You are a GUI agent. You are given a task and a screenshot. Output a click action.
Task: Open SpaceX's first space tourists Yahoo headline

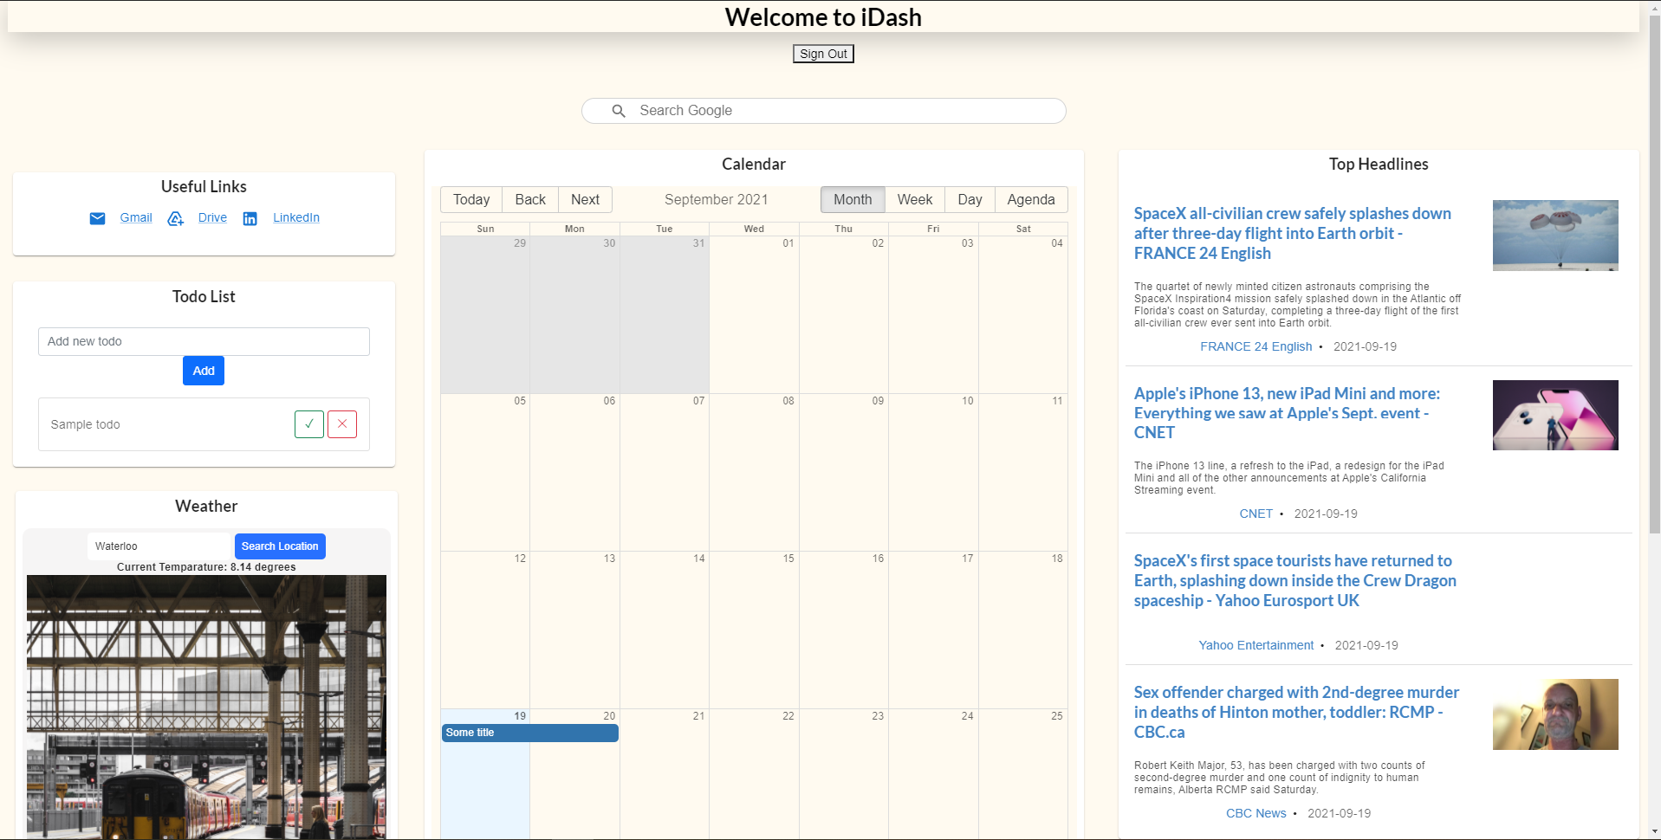pos(1295,581)
